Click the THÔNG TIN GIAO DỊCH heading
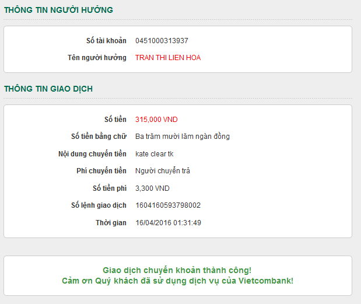The height and width of the screenshot is (304, 361). pyautogui.click(x=48, y=89)
